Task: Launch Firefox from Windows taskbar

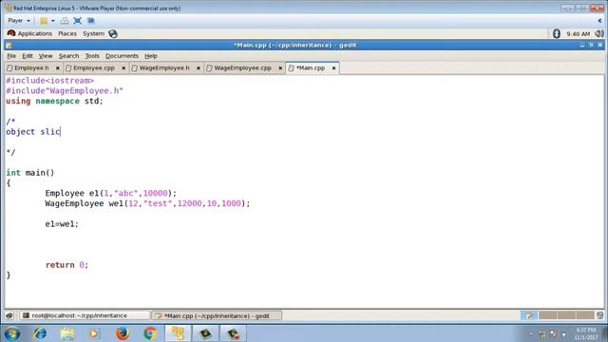Action: (x=122, y=333)
